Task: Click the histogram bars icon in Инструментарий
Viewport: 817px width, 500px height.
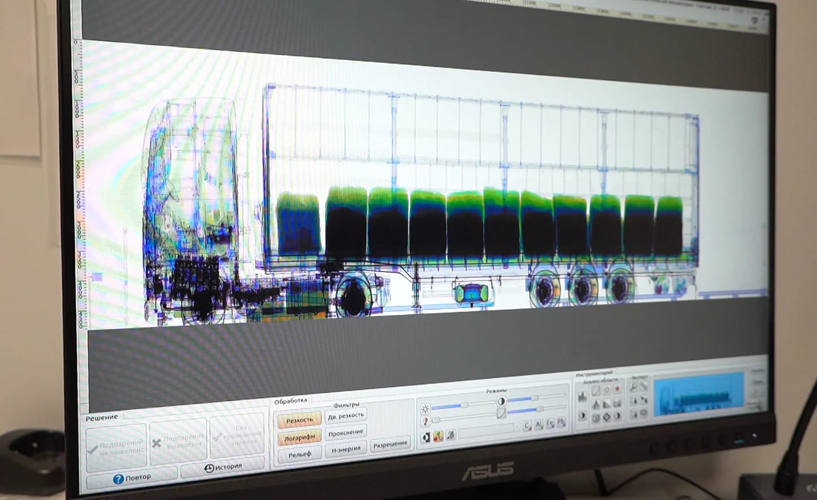Action: [582, 397]
